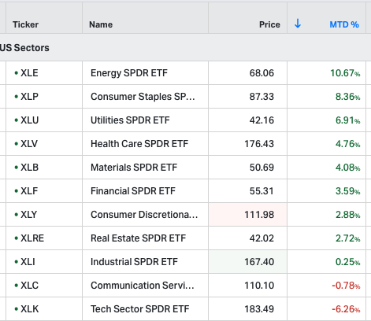Select the XLP ticker cell
Image resolution: width=371 pixels, height=321 pixels.
[44, 97]
